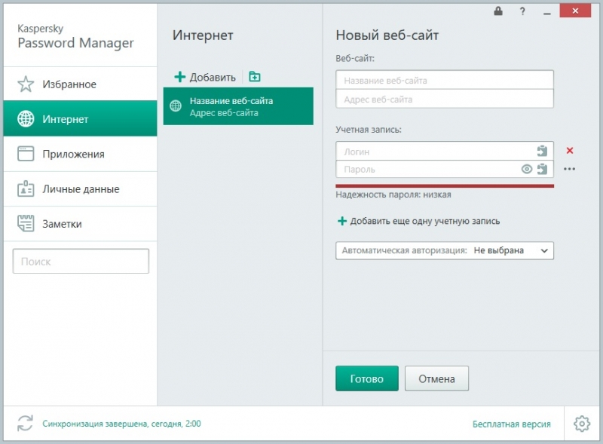Click the ID card icon next to Личные данные

click(x=26, y=188)
